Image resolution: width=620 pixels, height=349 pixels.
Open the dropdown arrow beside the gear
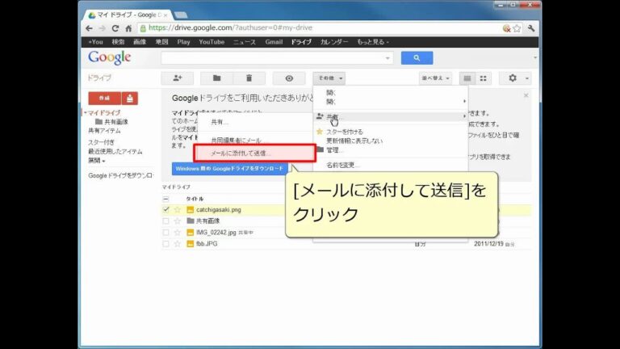tap(526, 78)
